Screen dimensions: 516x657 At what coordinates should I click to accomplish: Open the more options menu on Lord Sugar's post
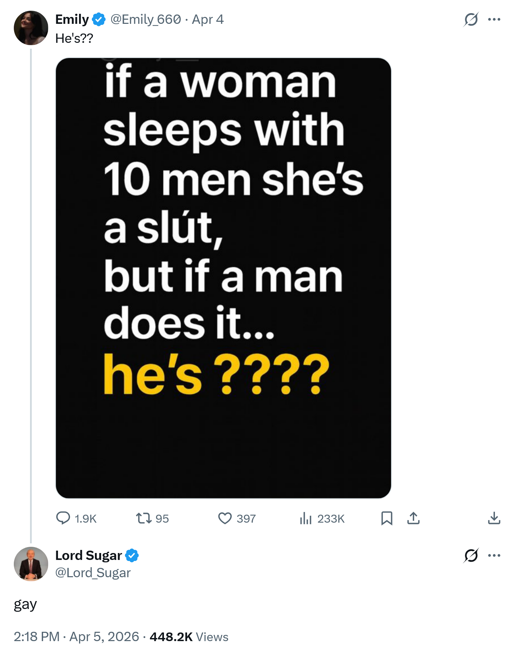(494, 555)
